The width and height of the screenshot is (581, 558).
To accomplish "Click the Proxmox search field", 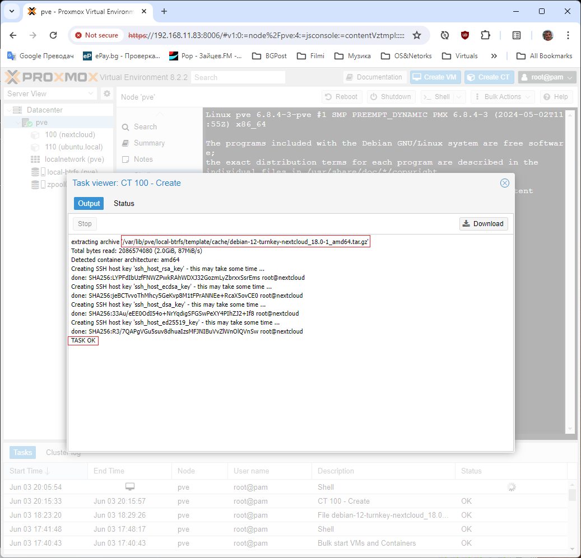I will click(238, 77).
